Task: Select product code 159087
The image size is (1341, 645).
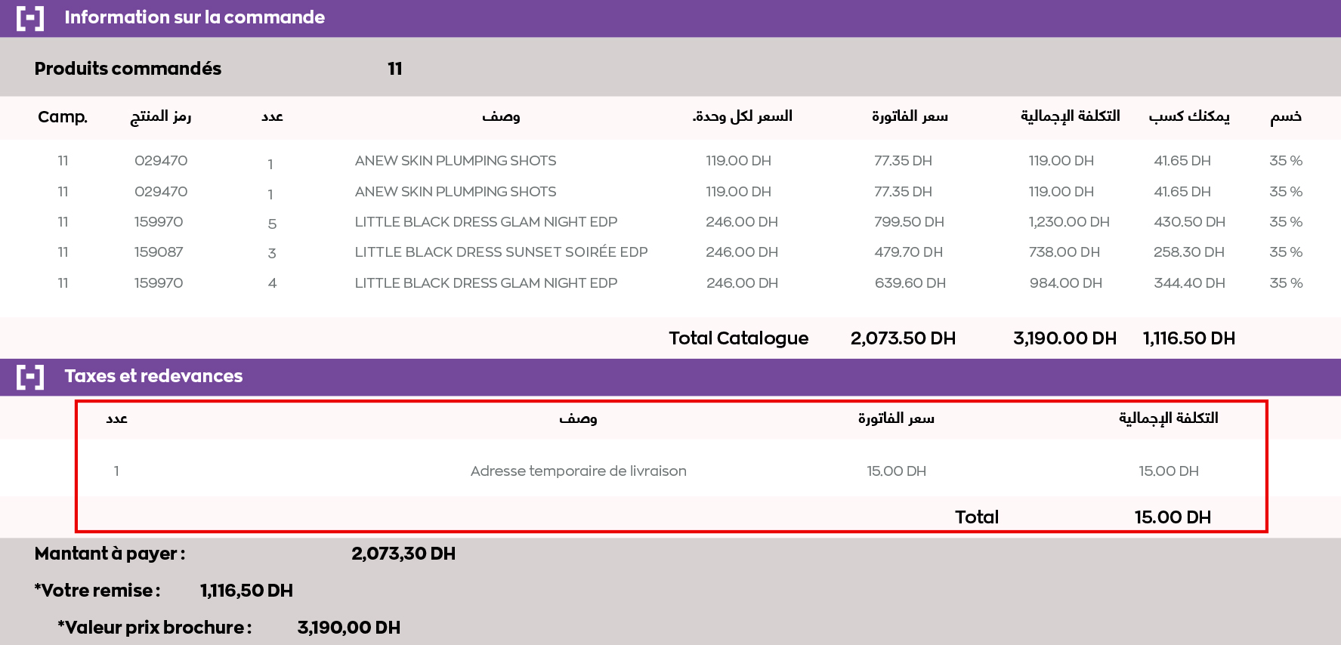Action: pos(159,252)
